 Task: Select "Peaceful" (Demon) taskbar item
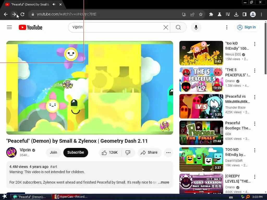(x=31, y=197)
